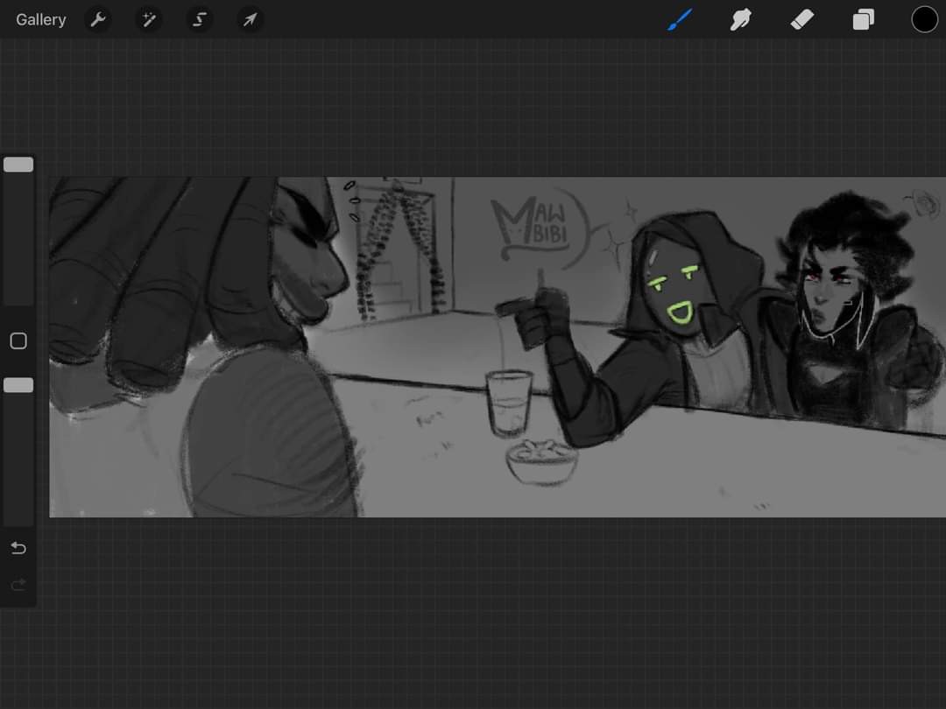Redo the last action
Image resolution: width=946 pixels, height=709 pixels.
(x=18, y=584)
